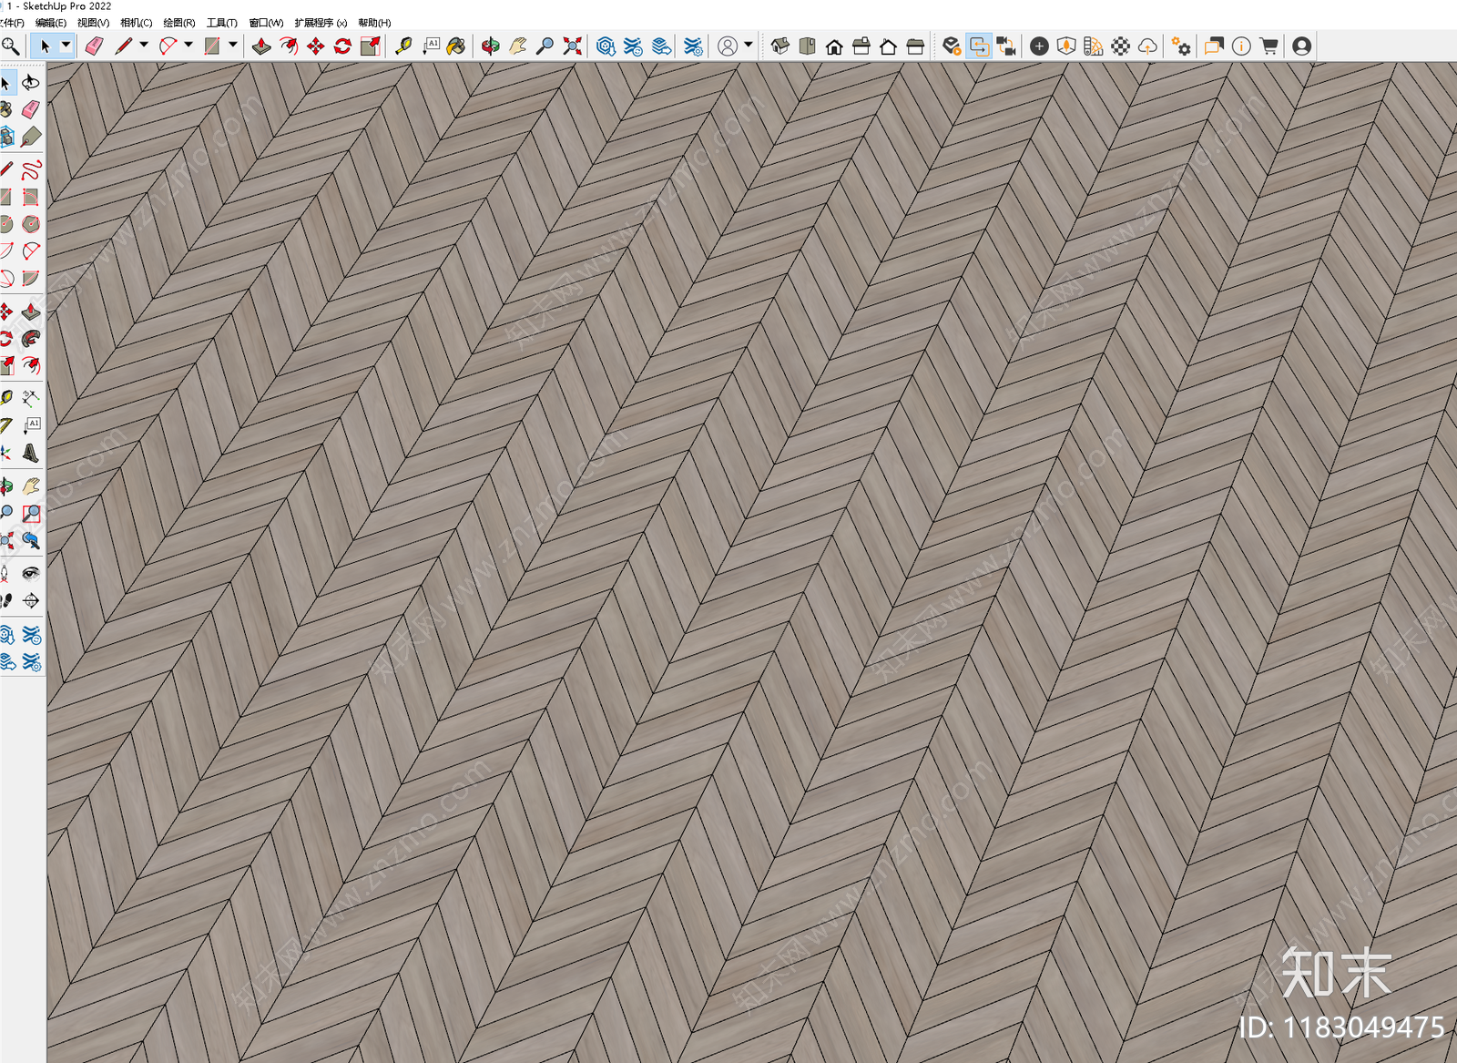The width and height of the screenshot is (1457, 1063).
Task: Select the arrow Select tool in top toolbar
Action: pyautogui.click(x=45, y=46)
